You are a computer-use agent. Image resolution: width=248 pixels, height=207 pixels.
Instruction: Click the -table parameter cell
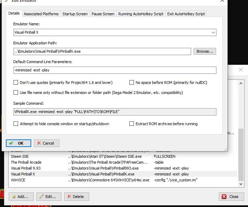[159, 162]
